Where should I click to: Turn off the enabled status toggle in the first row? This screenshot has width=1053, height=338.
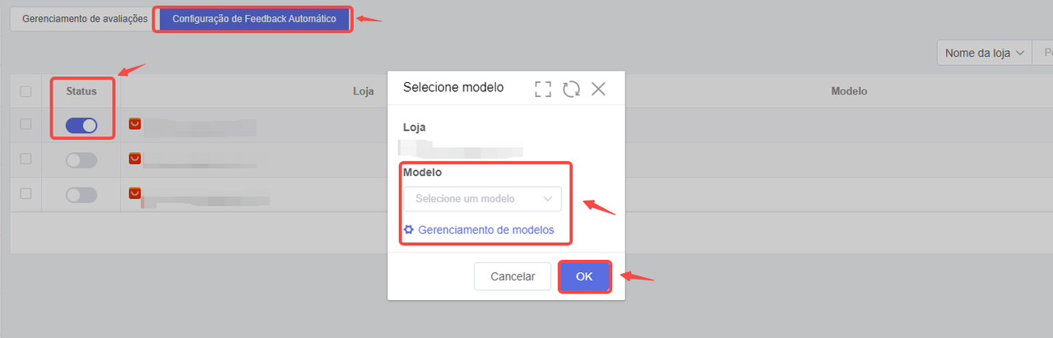click(81, 126)
